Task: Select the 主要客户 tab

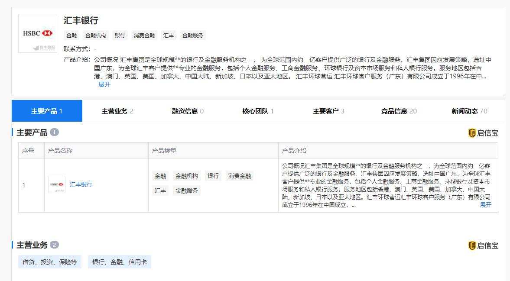Action: pos(328,111)
